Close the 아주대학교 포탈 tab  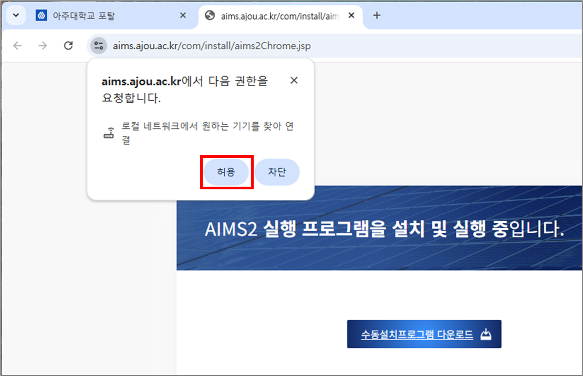click(x=183, y=16)
